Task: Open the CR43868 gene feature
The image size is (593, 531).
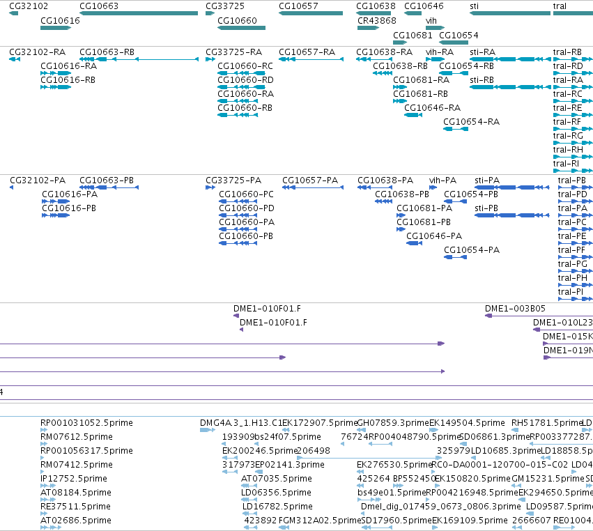Action: 368,28
